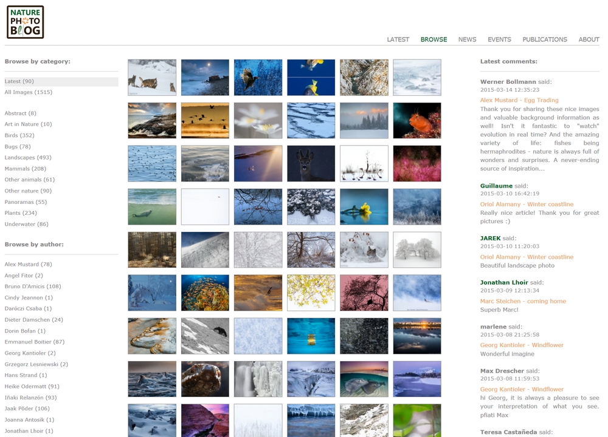608x437 pixels.
Task: Click the Nature Photo Blog logo
Action: tap(25, 22)
